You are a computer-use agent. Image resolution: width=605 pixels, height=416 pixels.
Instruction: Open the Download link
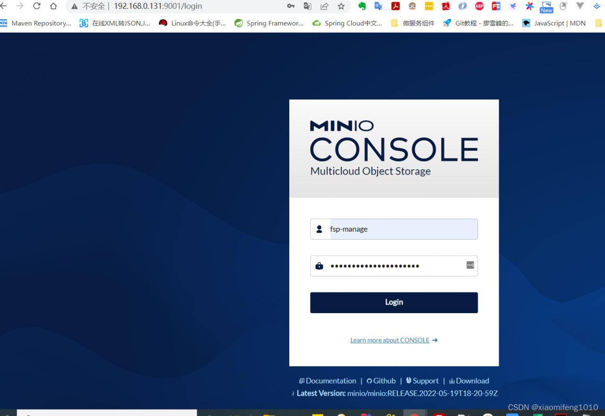[x=469, y=381]
